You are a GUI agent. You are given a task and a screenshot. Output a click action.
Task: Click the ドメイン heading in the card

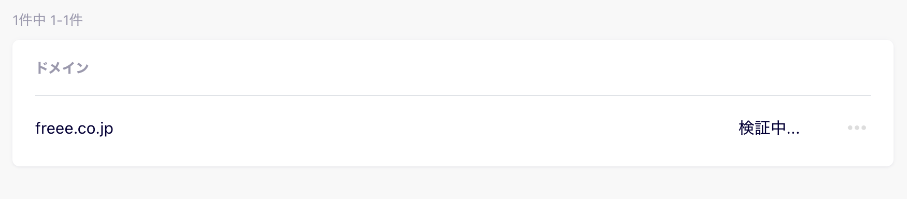click(62, 68)
